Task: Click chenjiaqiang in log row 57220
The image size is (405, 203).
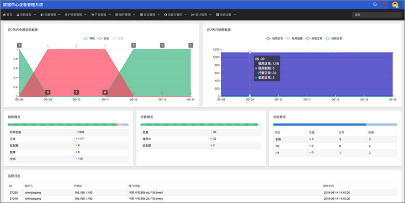Action: click(33, 193)
